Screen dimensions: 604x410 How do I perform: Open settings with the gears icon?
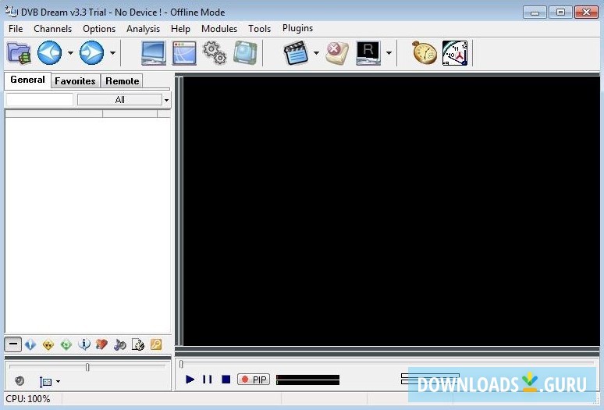tap(215, 53)
